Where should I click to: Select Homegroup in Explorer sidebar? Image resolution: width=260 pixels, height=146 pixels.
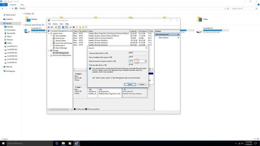pyautogui.click(x=10, y=71)
